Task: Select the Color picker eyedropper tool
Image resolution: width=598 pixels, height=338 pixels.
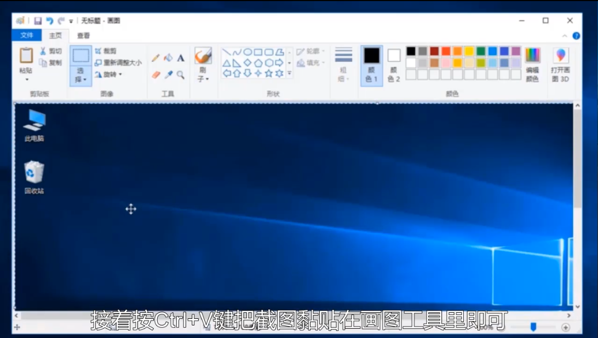Action: coord(169,75)
